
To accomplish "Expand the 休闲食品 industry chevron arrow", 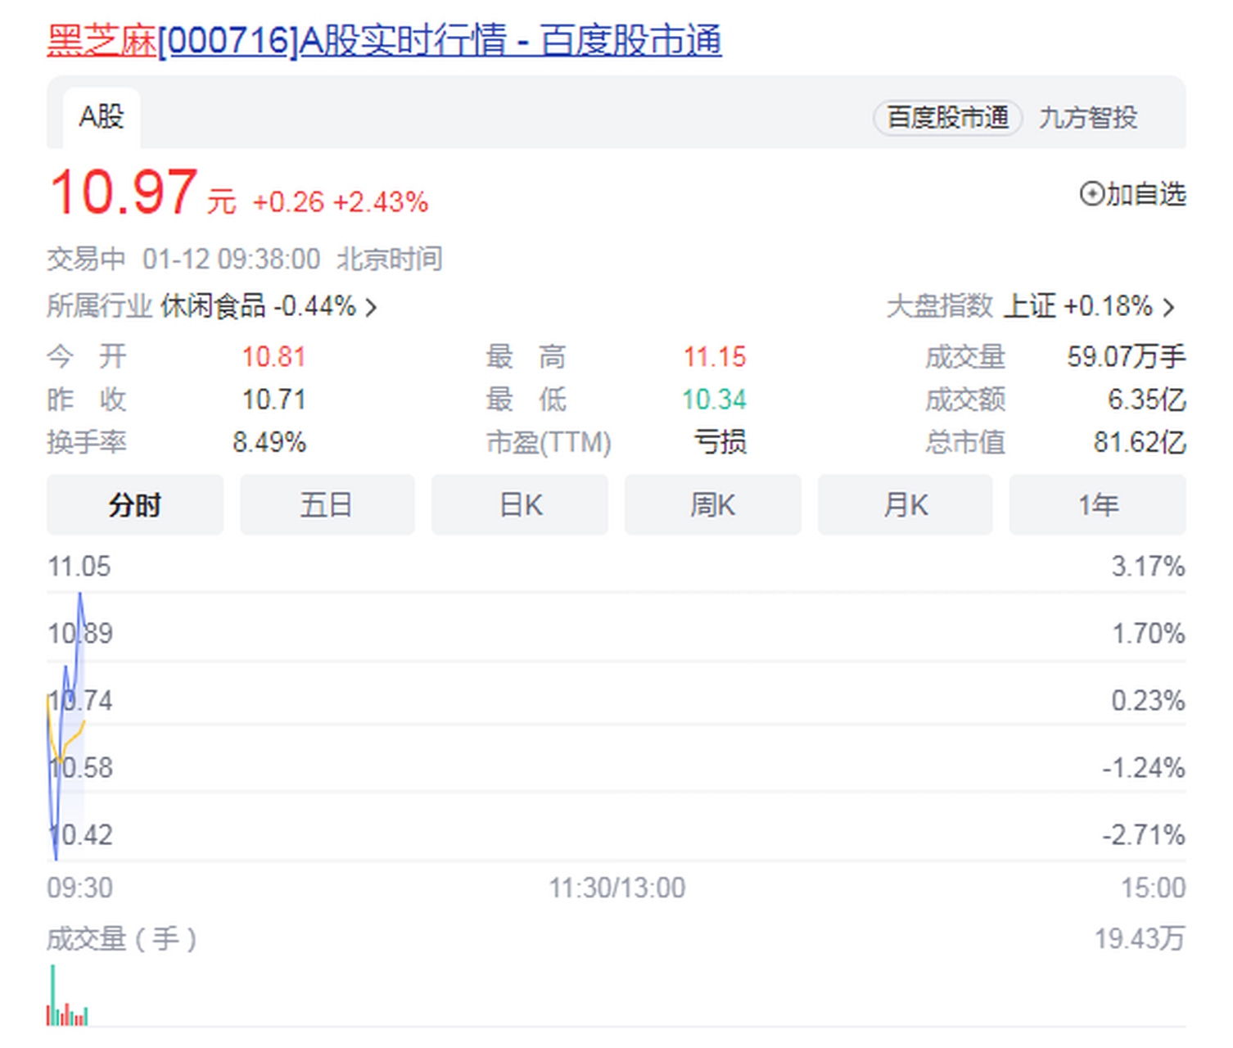I will [372, 308].
